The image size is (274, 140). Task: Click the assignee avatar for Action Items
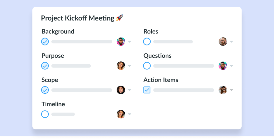(x=223, y=90)
